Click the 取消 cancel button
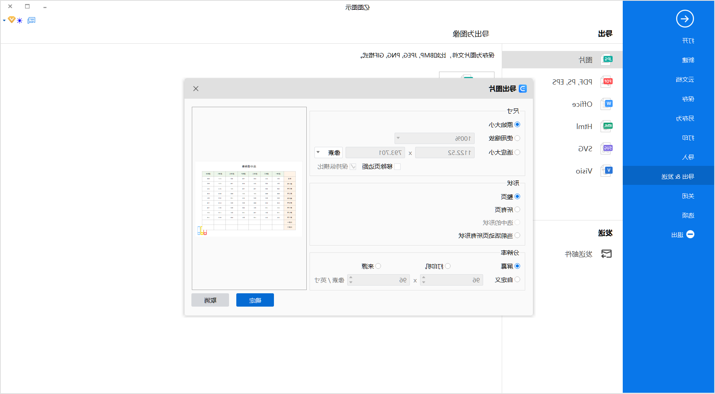This screenshot has width=715, height=394. pyautogui.click(x=210, y=300)
